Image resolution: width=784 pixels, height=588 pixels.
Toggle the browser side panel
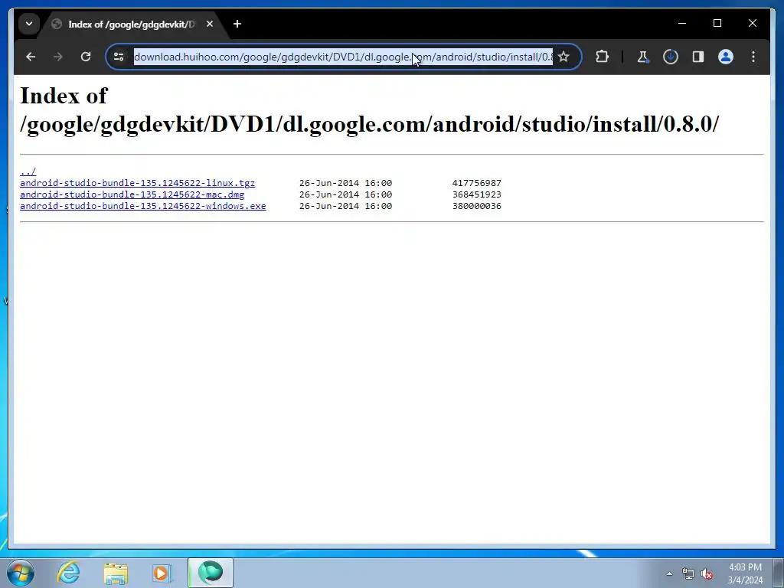(698, 57)
